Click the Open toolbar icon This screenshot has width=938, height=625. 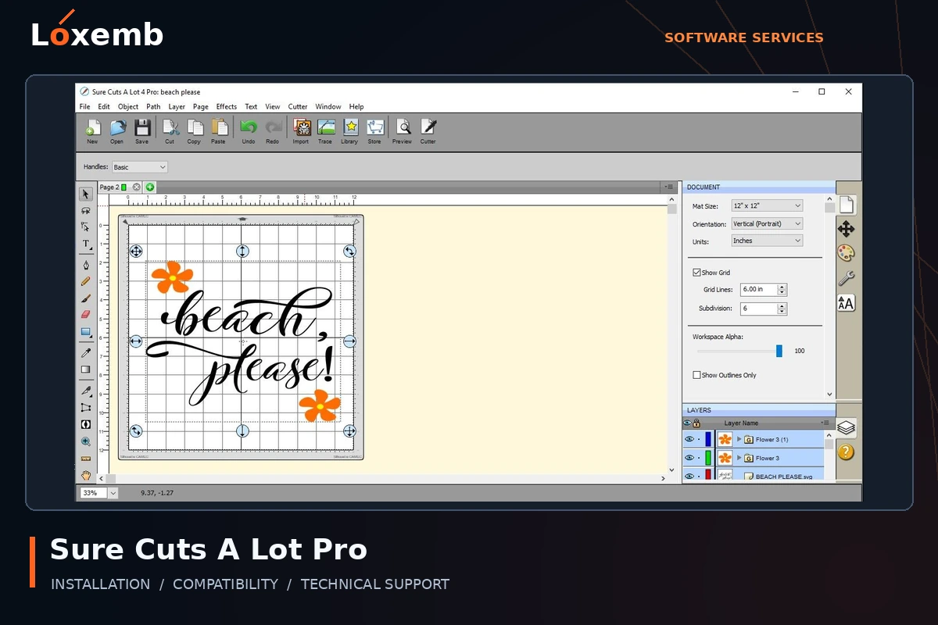click(116, 127)
